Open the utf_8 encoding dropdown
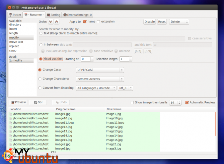Viewport: 224px width, 164px height. [x=126, y=88]
